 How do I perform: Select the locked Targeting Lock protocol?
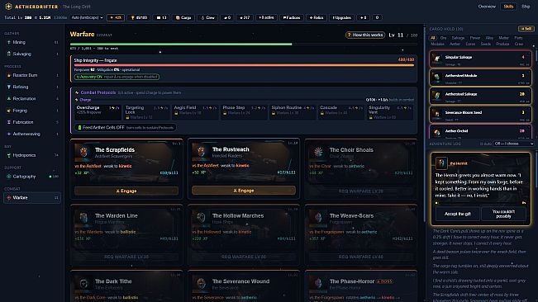(146, 112)
